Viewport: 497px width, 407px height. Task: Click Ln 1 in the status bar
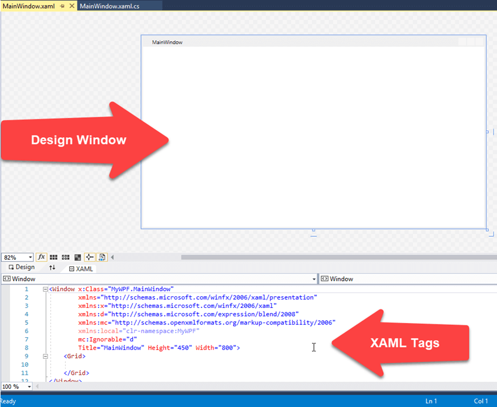pyautogui.click(x=431, y=401)
